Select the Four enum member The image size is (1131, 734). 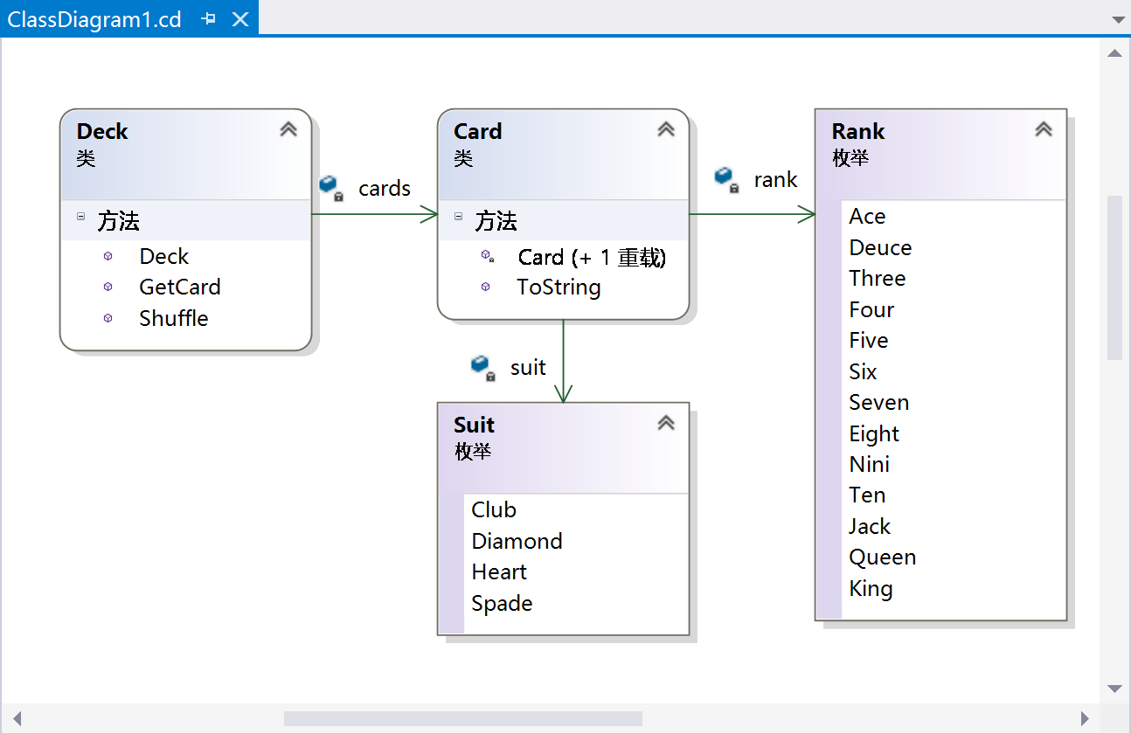(871, 309)
